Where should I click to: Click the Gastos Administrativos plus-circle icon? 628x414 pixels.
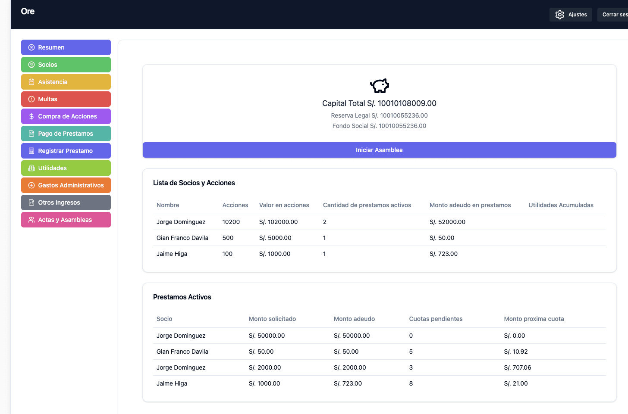[x=31, y=185]
